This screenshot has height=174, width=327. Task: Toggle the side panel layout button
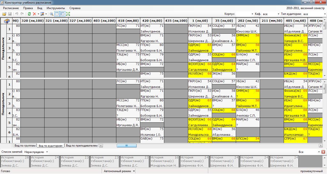click(x=62, y=14)
